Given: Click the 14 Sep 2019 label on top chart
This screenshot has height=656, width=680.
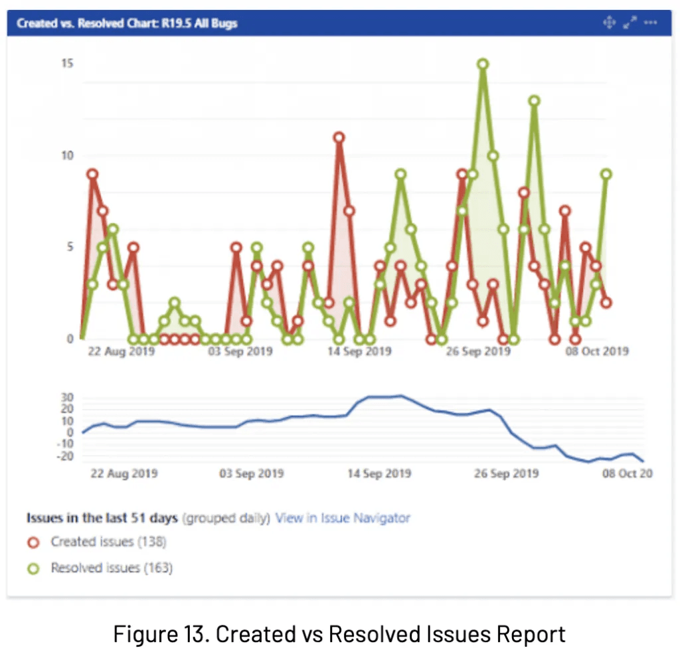Looking at the screenshot, I should coord(359,351).
